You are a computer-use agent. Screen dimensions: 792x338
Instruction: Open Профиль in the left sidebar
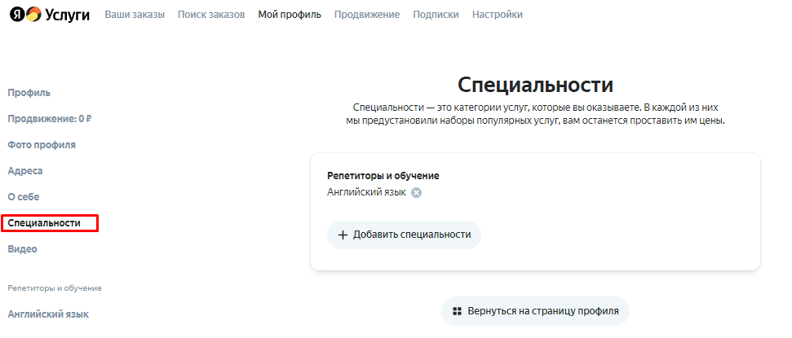pyautogui.click(x=29, y=93)
